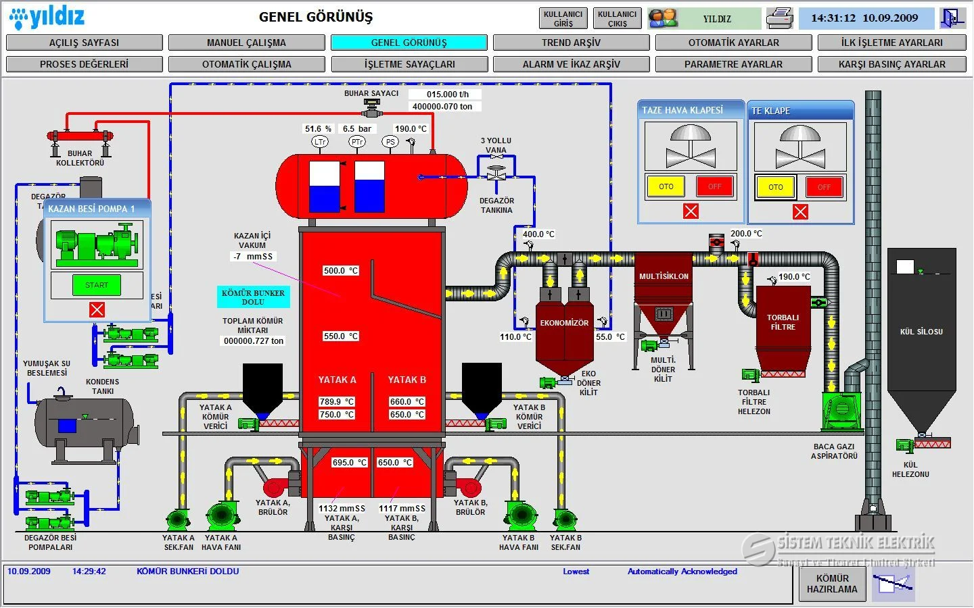974x608 pixels.
Task: Click the alarm acknowledge icon beside Kömür Hazırlama
Action: pyautogui.click(x=893, y=583)
